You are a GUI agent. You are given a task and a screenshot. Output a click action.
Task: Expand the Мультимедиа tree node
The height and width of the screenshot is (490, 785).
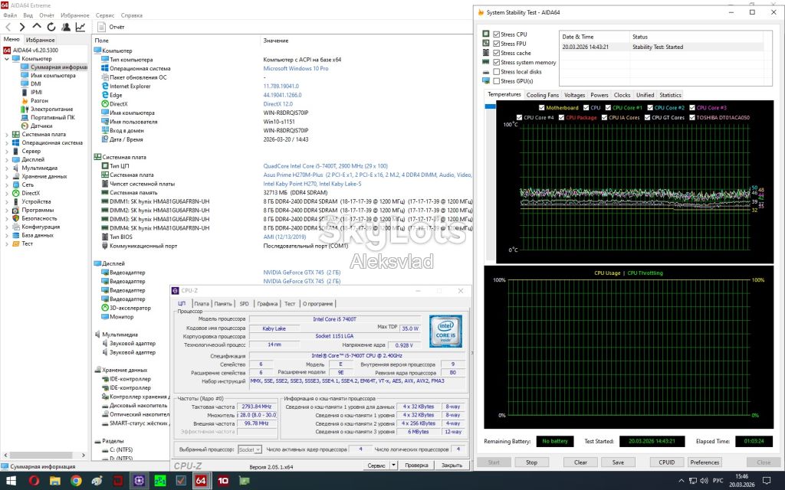[6, 168]
